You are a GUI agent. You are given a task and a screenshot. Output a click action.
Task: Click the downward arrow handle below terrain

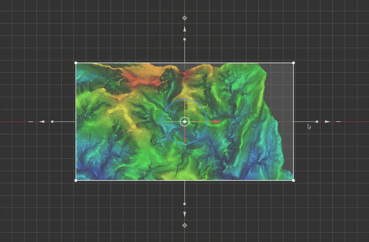pos(184,214)
